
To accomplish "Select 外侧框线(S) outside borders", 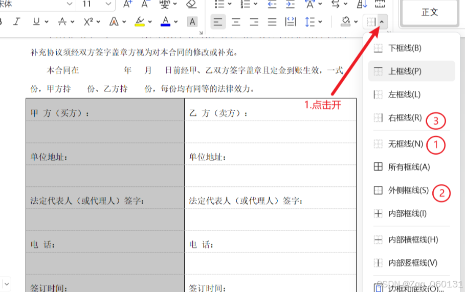I will [x=411, y=190].
